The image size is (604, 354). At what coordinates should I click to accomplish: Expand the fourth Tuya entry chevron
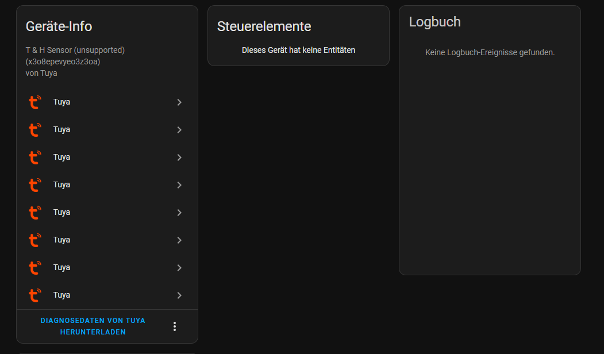[179, 185]
